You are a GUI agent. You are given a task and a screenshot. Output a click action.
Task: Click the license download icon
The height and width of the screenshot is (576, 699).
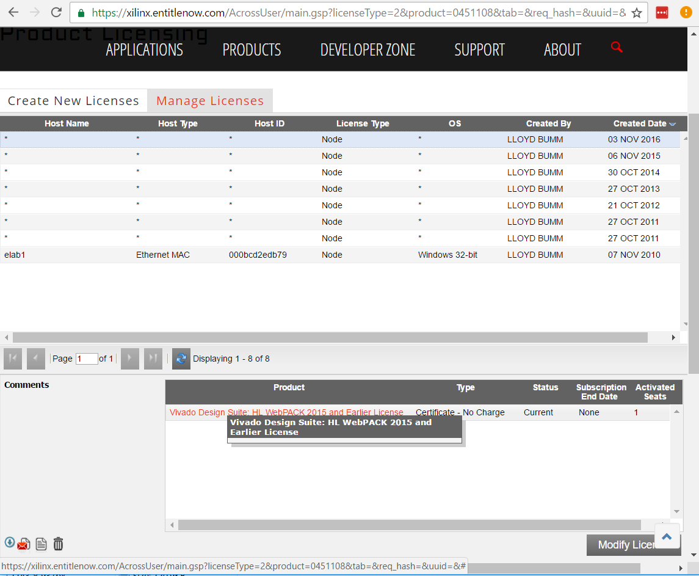click(9, 542)
